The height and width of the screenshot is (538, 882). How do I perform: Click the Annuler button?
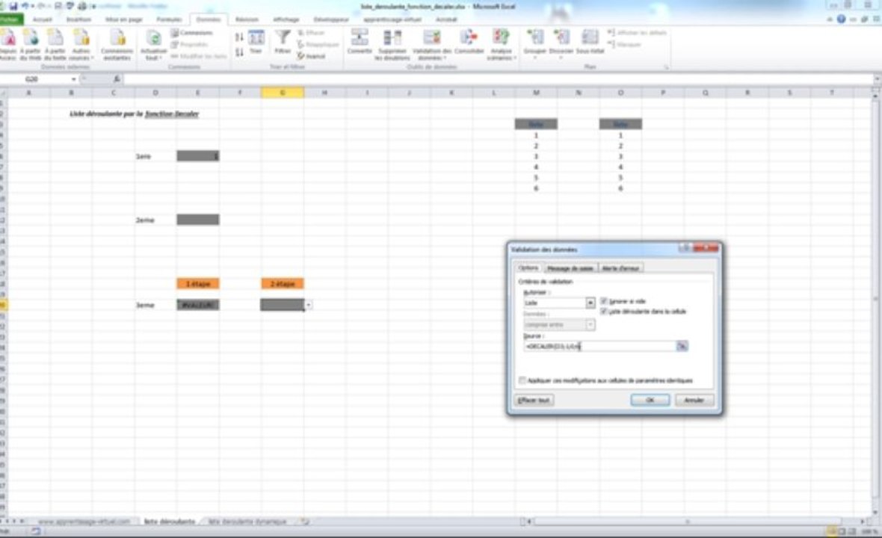point(694,401)
